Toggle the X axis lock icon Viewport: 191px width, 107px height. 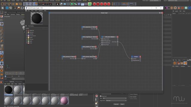pos(25,4)
